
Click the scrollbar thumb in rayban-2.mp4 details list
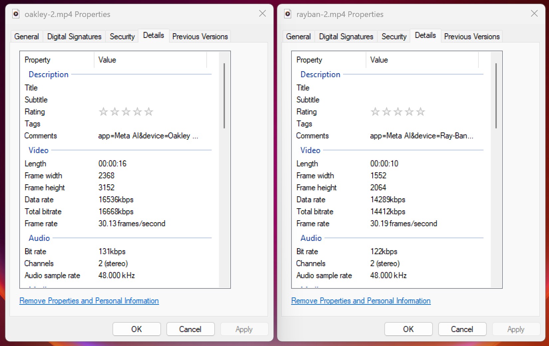point(496,96)
